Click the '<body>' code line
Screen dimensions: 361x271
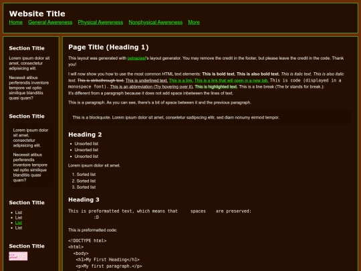[81, 253]
